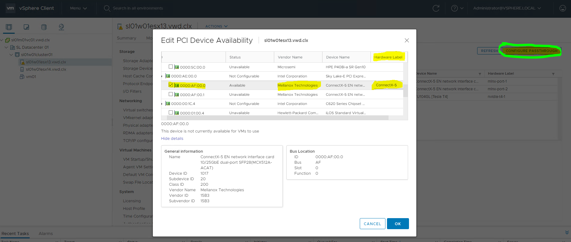Click the Hewlett-Packard vendor cell
The width and height of the screenshot is (571, 242).
[298, 113]
